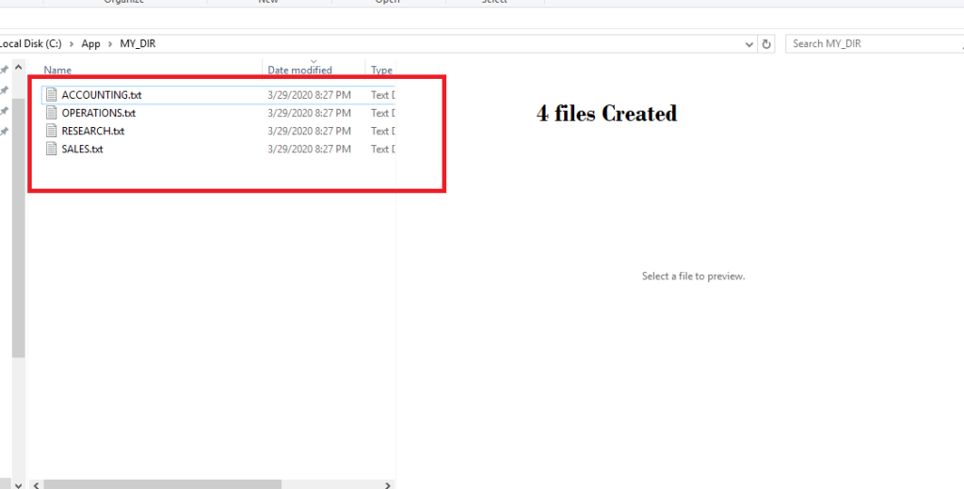This screenshot has width=964, height=489.
Task: Sort files by Type column header
Action: point(381,71)
